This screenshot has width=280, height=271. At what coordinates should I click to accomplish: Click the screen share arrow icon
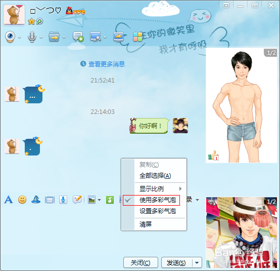click(x=118, y=37)
